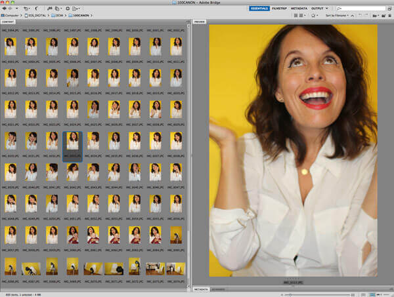Click DCIM in the path bar
This screenshot has height=297, width=394.
click(x=57, y=15)
